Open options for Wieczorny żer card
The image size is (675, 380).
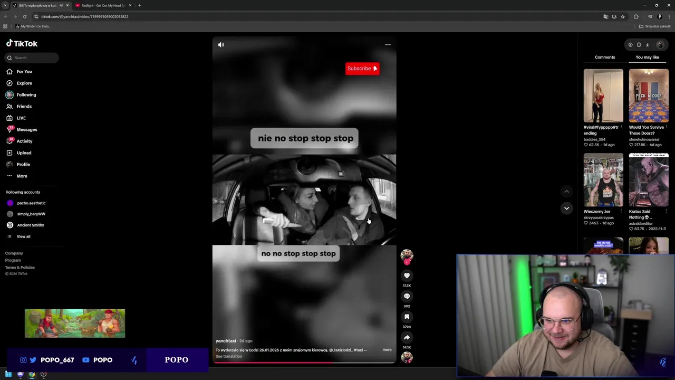pyautogui.click(x=621, y=212)
